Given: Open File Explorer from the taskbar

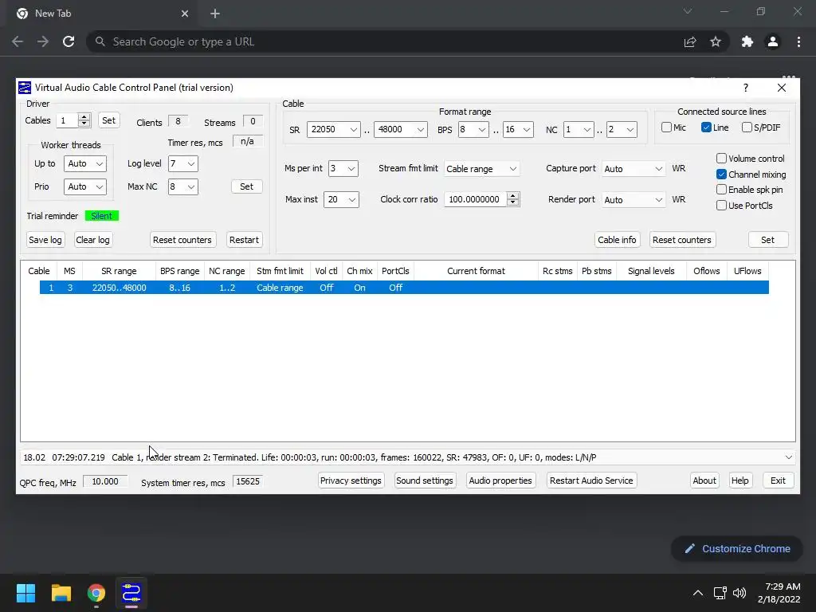Looking at the screenshot, I should 61,593.
